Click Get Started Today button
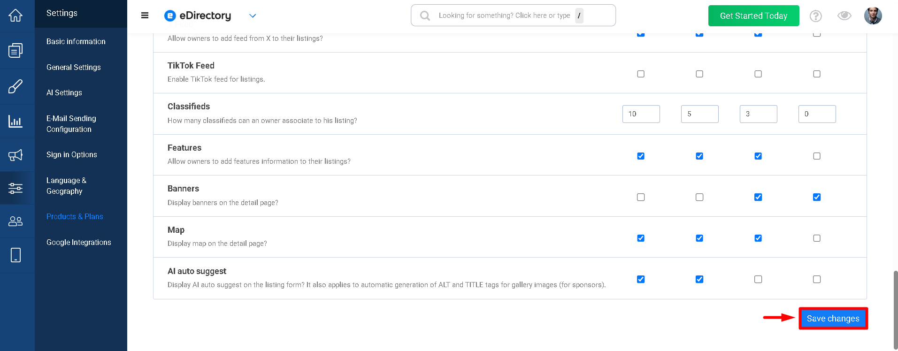Screen dimensions: 898x351 [754, 16]
